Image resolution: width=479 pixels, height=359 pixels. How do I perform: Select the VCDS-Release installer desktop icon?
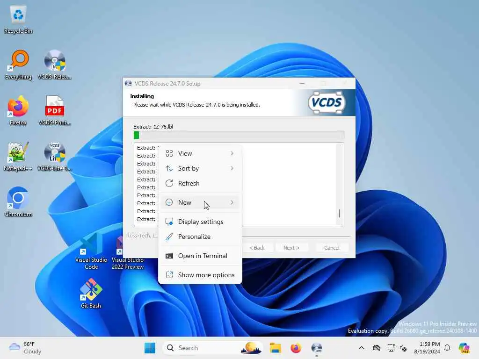click(x=55, y=65)
